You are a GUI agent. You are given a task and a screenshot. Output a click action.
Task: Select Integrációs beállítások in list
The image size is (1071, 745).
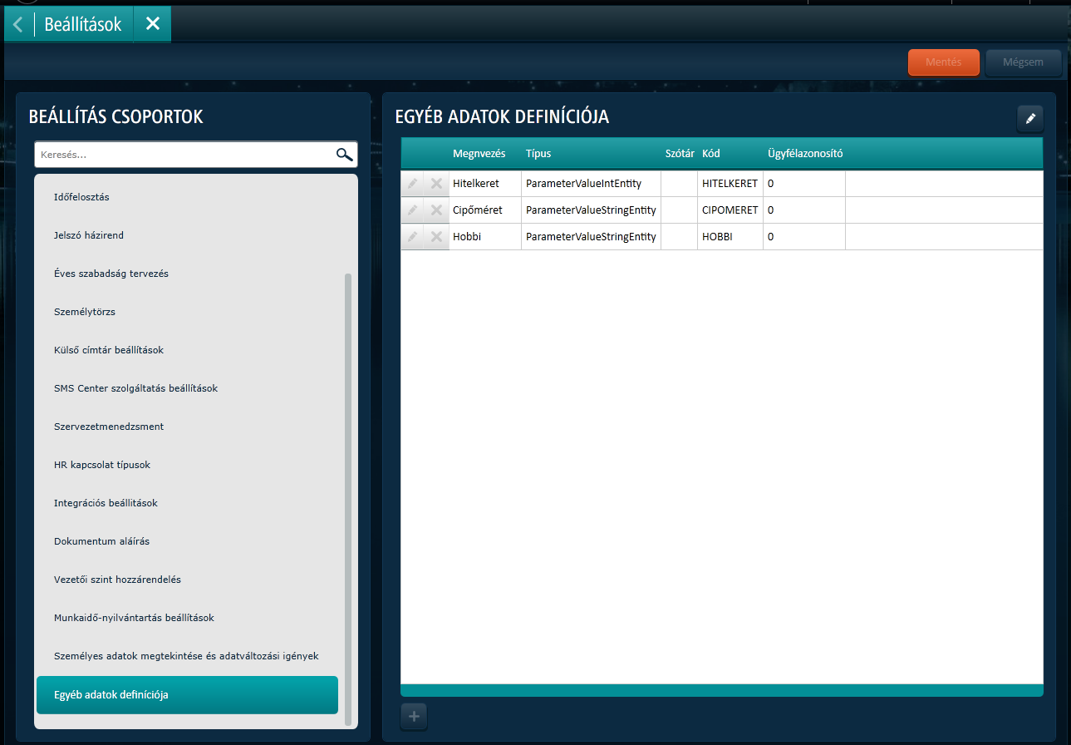point(106,503)
